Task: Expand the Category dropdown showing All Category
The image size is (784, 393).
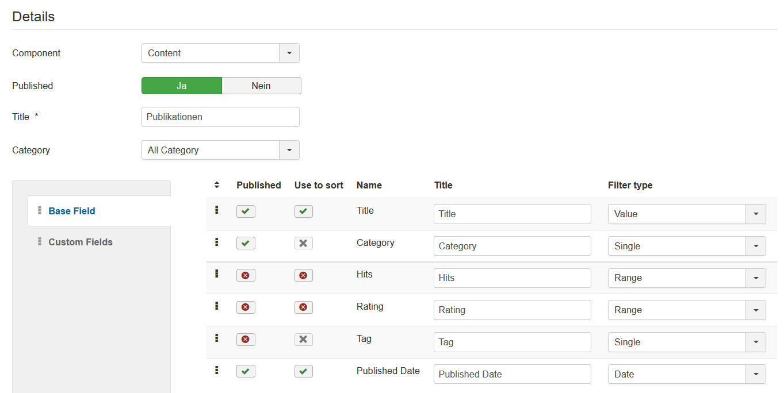Action: tap(220, 150)
